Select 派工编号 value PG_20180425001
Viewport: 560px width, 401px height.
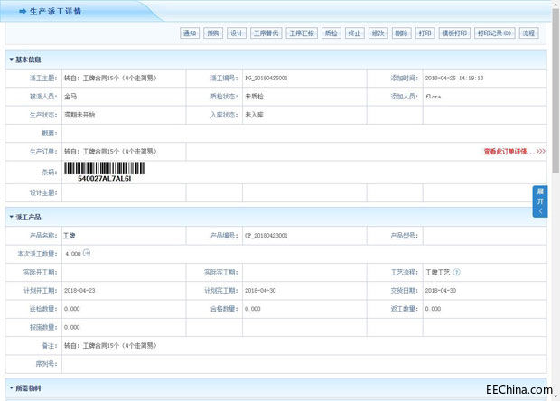tap(266, 79)
